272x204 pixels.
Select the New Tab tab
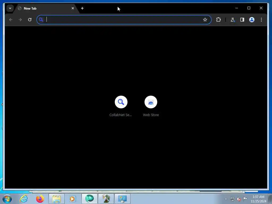click(46, 8)
